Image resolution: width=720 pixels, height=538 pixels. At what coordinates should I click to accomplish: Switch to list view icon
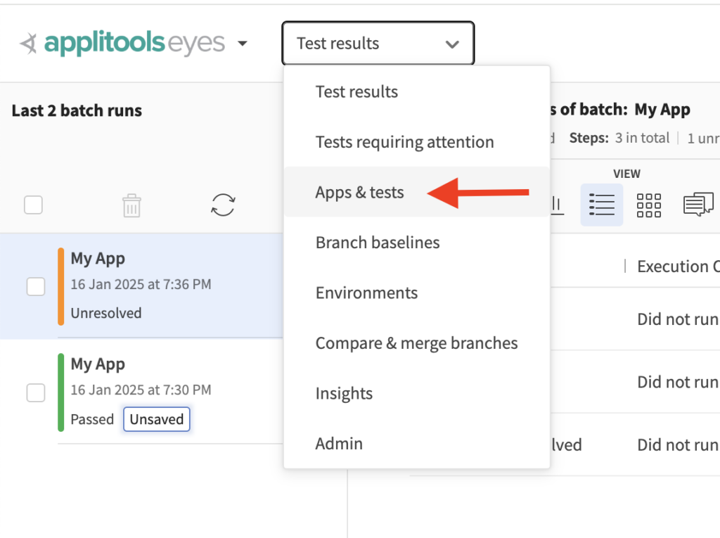pos(602,205)
